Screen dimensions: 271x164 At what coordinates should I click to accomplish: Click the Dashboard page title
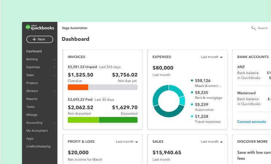pyautogui.click(x=76, y=39)
